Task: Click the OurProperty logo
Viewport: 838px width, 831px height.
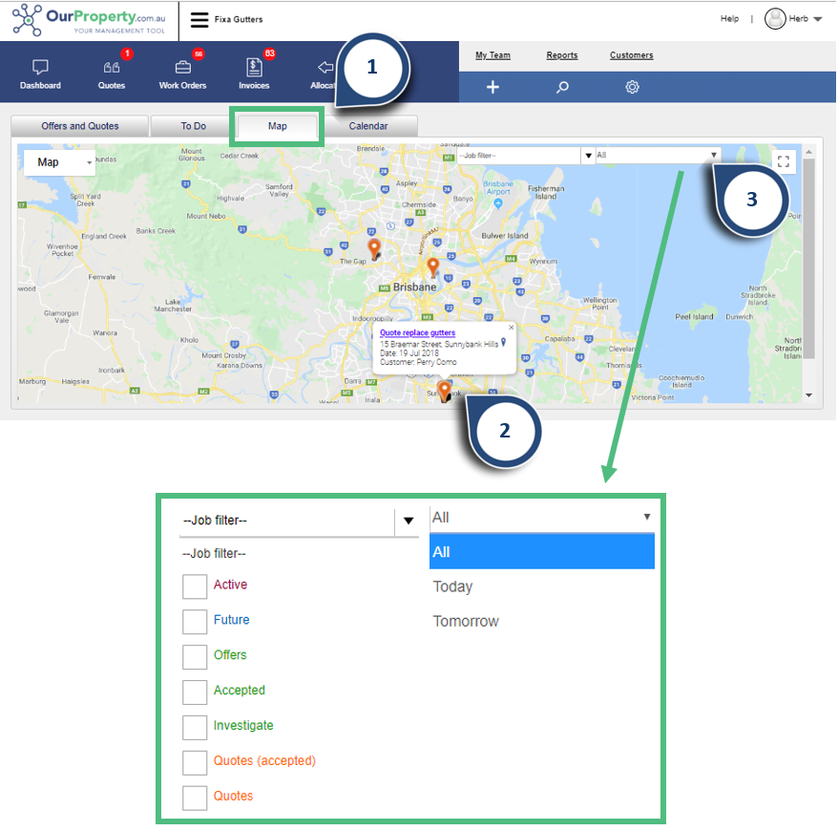Action: (x=90, y=20)
